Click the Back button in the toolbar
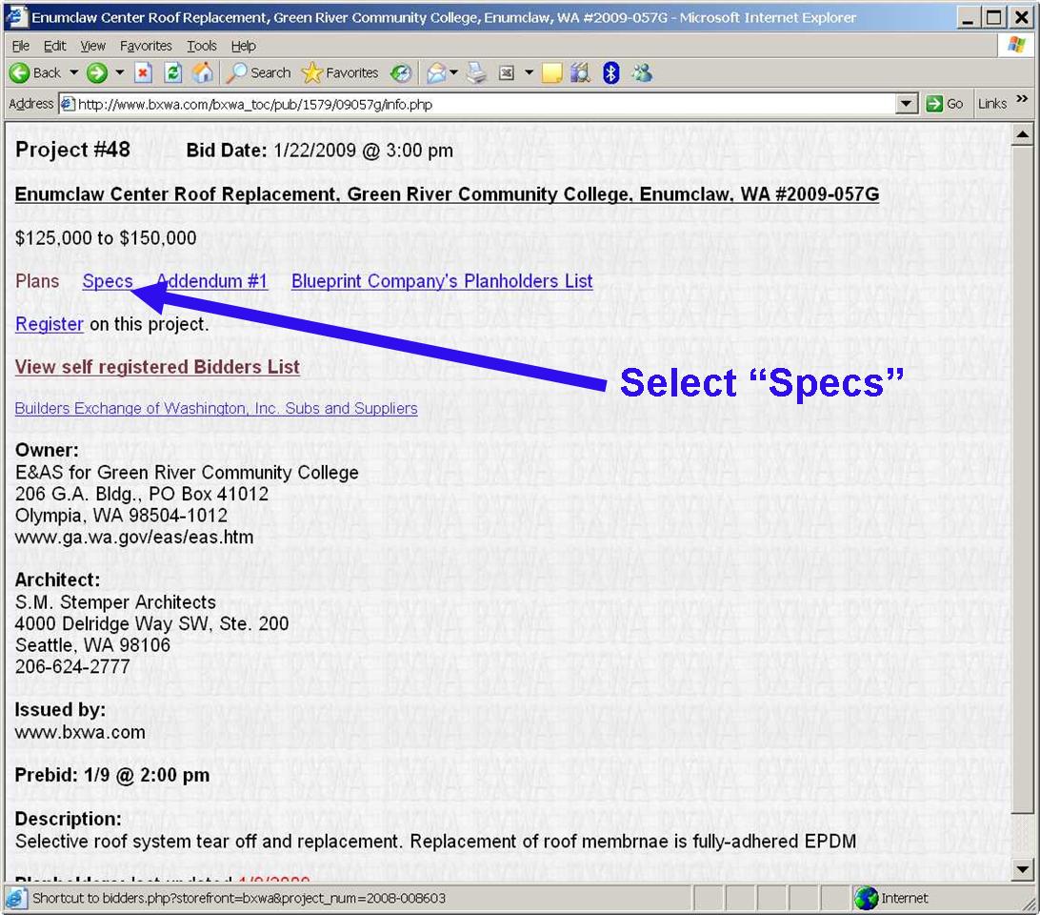The image size is (1040, 915). (36, 73)
